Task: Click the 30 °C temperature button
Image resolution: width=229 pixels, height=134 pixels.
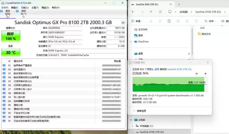Action: (x=11, y=52)
